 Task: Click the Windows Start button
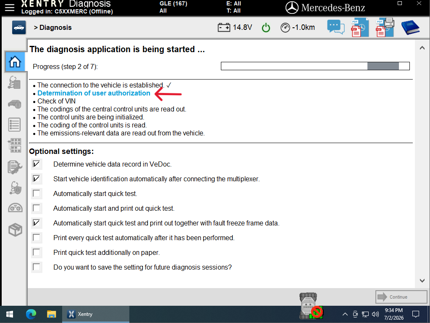pos(10,314)
